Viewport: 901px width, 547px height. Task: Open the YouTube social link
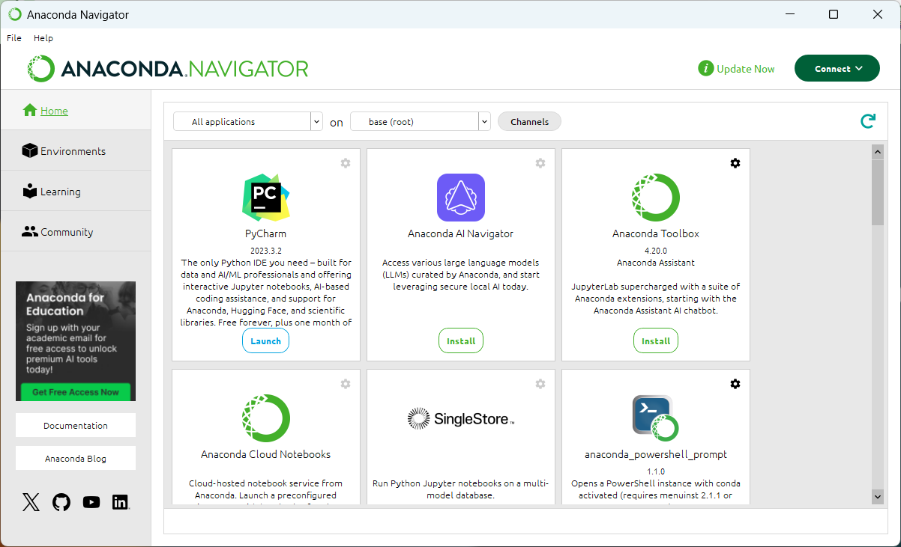[x=91, y=502]
